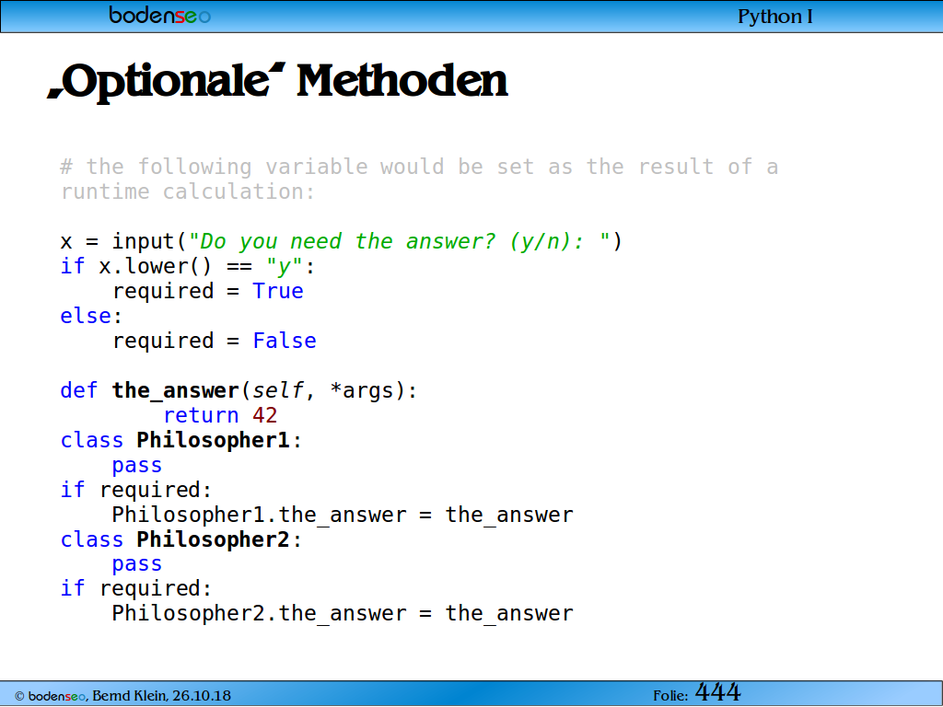Click 'Philosopher1.the_answer = the_answer'
Screen dimensions: 943x707
343,516
